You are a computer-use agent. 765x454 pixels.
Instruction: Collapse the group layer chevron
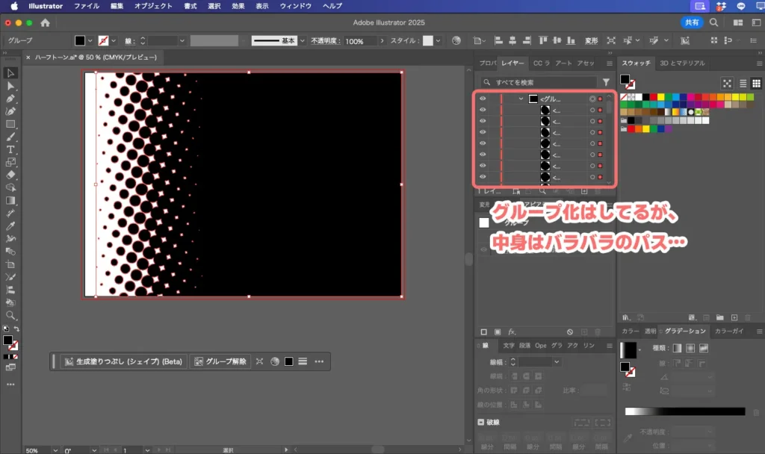pyautogui.click(x=521, y=99)
